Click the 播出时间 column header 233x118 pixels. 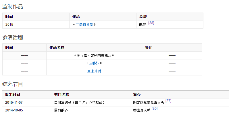coord(13,95)
